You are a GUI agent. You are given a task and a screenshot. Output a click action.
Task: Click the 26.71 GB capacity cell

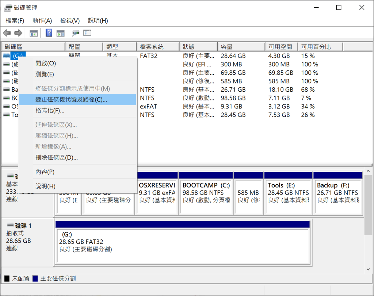point(233,90)
